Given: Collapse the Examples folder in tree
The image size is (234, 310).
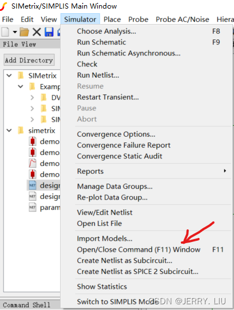Looking at the screenshot, I should (x=21, y=86).
